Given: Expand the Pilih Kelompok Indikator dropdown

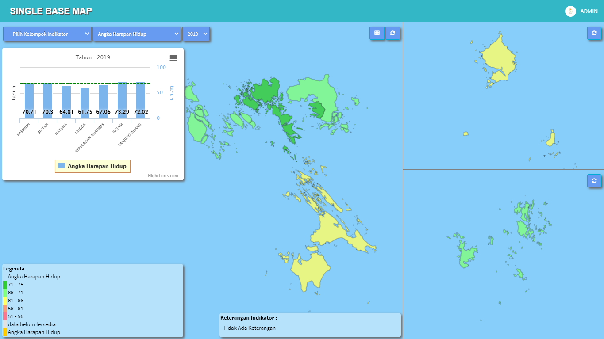Looking at the screenshot, I should [x=47, y=34].
